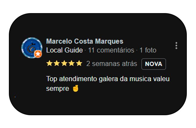Open the three-dot options menu
This screenshot has width=196, height=128.
click(176, 45)
